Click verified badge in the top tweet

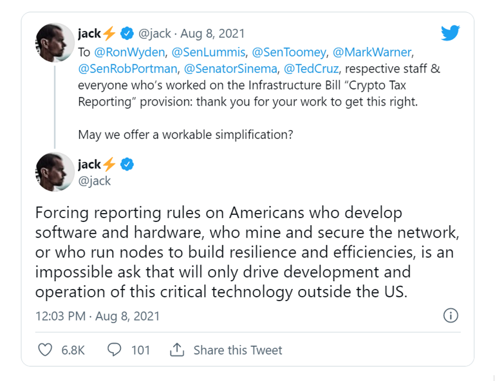[127, 33]
